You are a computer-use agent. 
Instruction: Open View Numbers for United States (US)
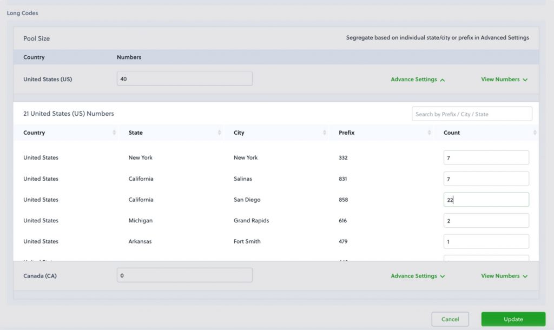[x=503, y=79]
